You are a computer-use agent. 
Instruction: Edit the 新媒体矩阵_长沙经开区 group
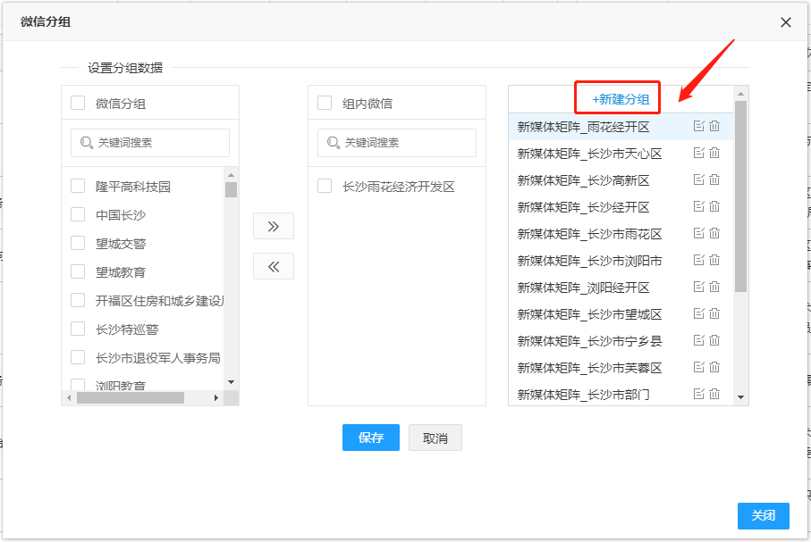pyautogui.click(x=699, y=207)
